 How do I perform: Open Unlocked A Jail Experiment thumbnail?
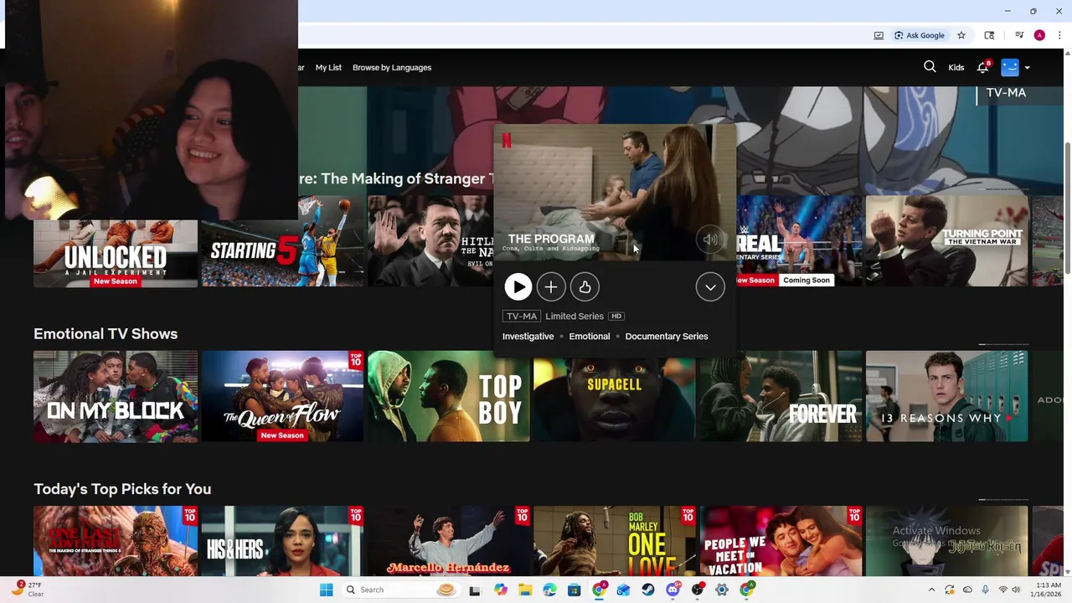click(116, 254)
